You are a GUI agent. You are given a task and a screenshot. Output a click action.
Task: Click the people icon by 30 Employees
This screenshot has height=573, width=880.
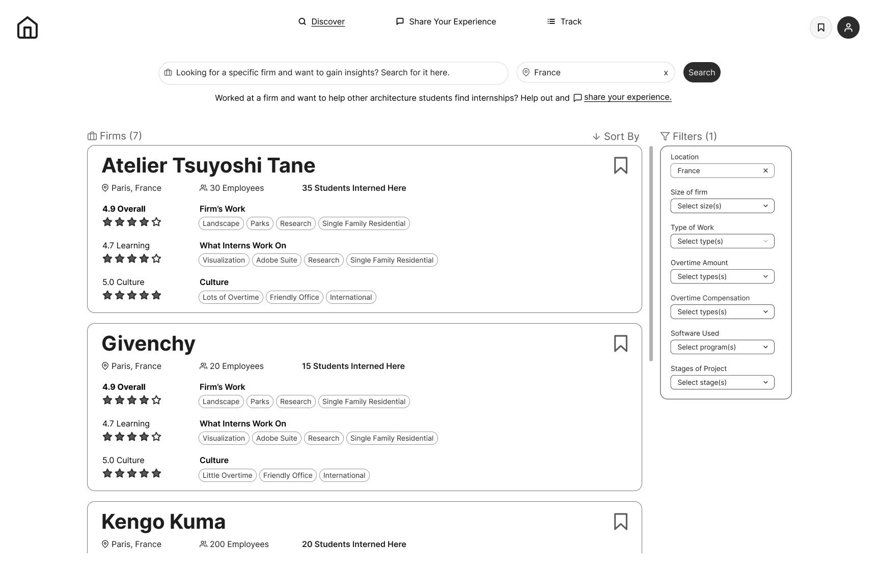[x=203, y=188]
